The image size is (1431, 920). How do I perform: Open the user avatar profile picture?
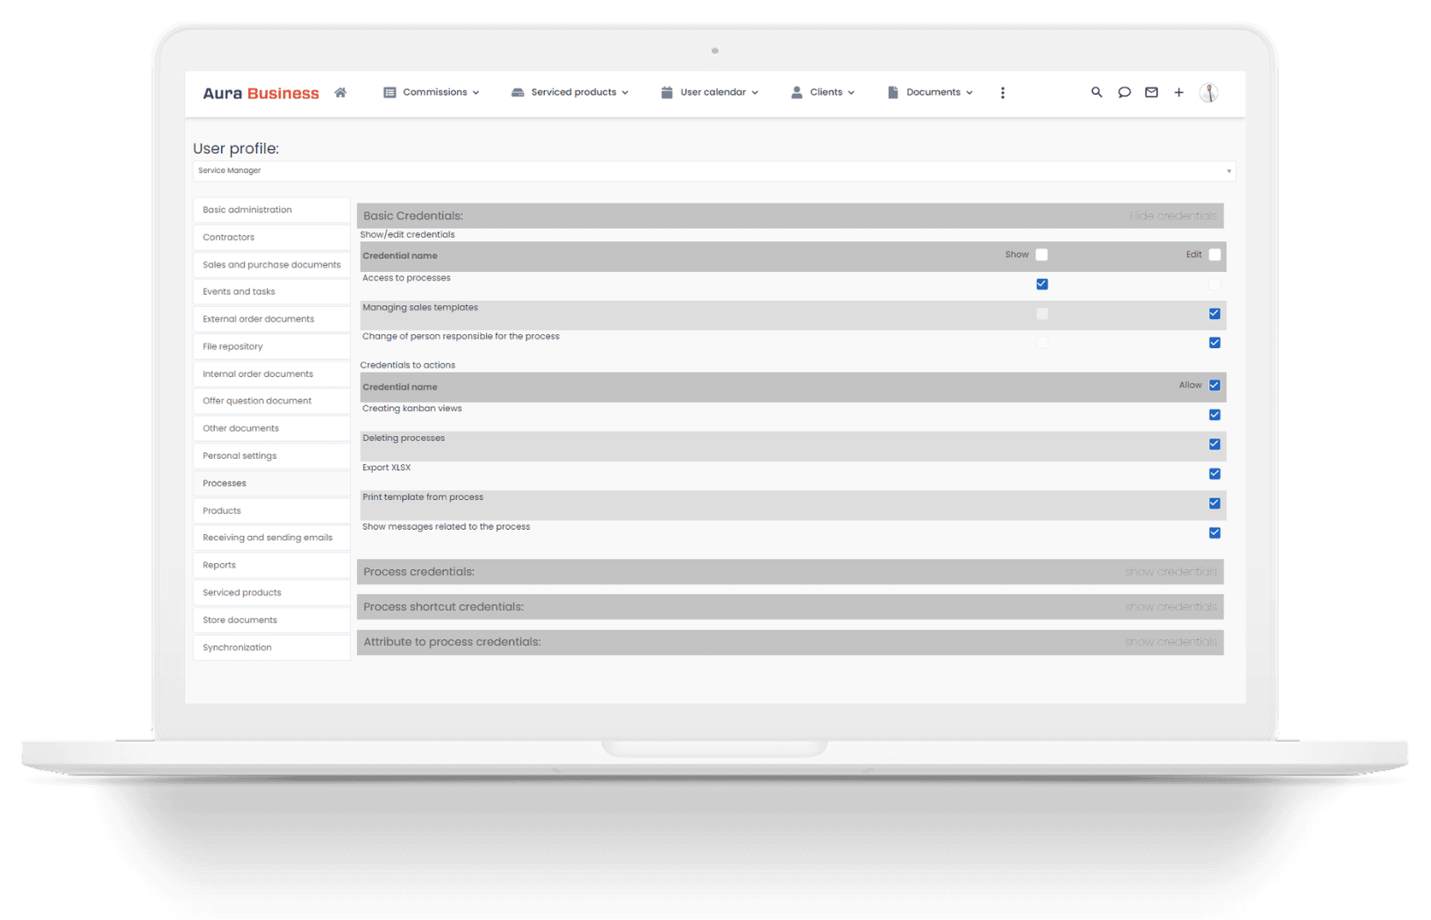tap(1208, 92)
